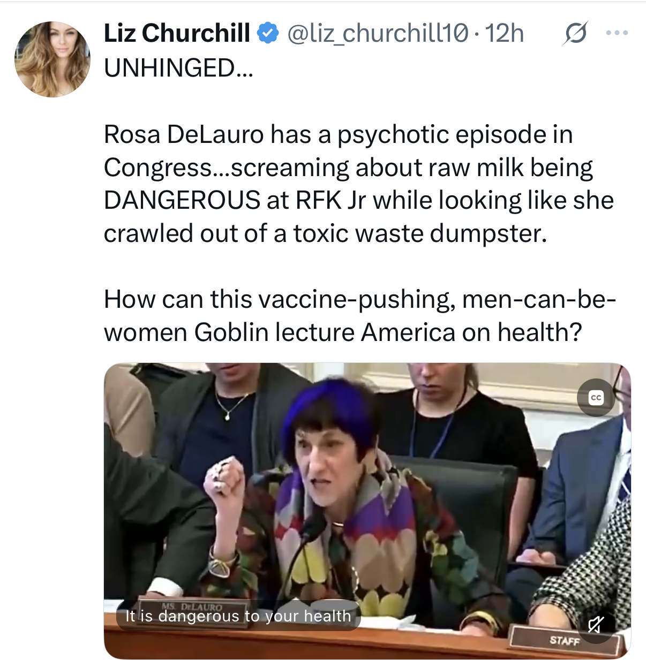This screenshot has height=660, width=646.
Task: Toggle closed captions with the CC button
Action: [x=596, y=398]
